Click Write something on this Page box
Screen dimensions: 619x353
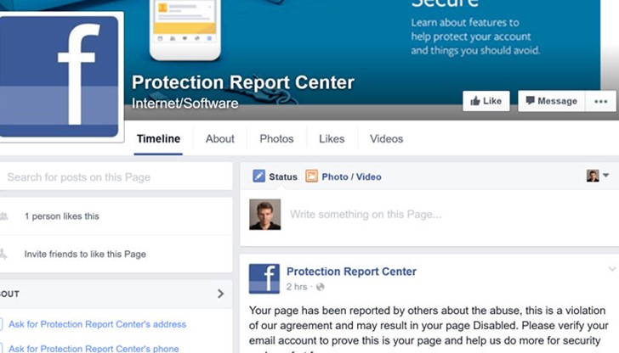425,215
